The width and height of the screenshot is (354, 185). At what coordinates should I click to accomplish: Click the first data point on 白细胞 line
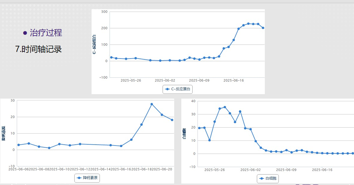point(199,128)
